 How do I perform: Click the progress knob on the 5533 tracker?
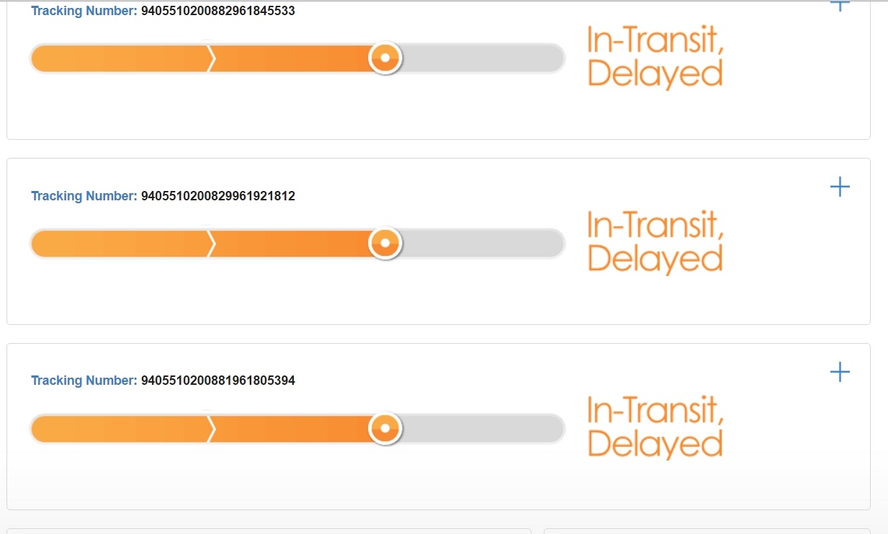click(385, 58)
